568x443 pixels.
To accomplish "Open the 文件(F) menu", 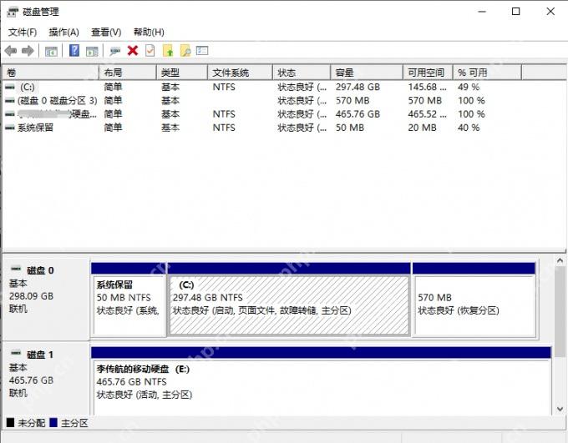I will tap(23, 33).
